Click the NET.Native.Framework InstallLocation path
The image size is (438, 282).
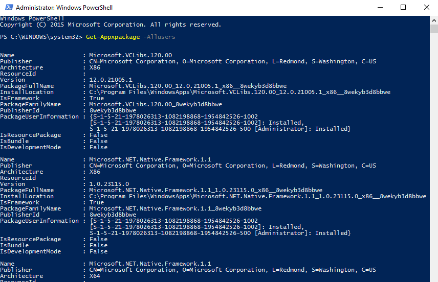257,196
